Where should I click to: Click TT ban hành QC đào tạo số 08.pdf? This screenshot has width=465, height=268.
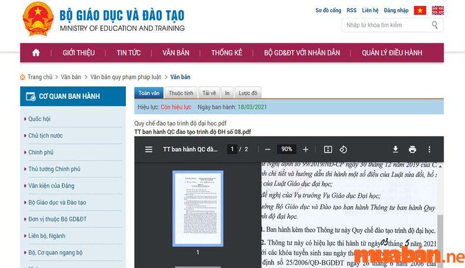tap(193, 132)
